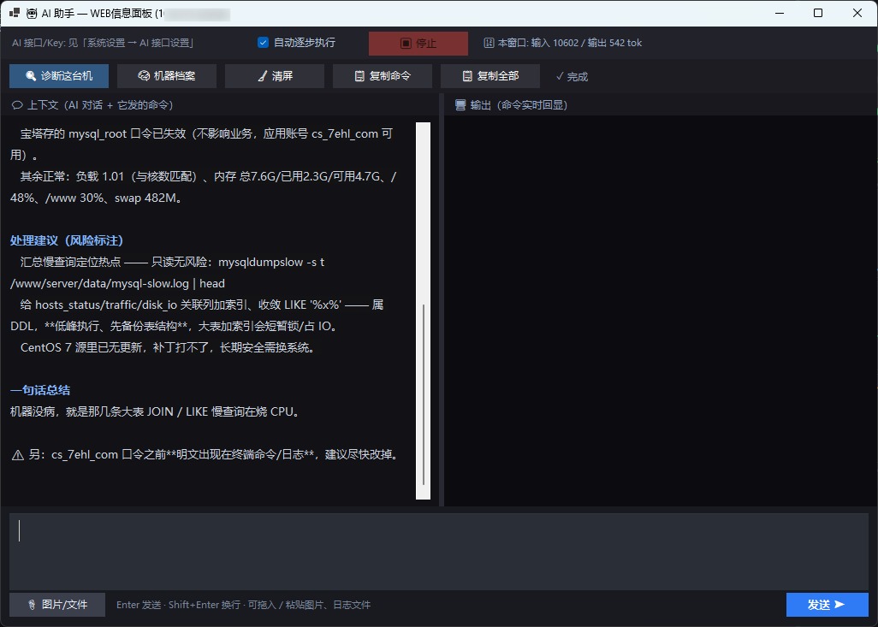The width and height of the screenshot is (878, 627).
Task: Click the 处理建议 (风险标注) heading
Action: pyautogui.click(x=67, y=240)
